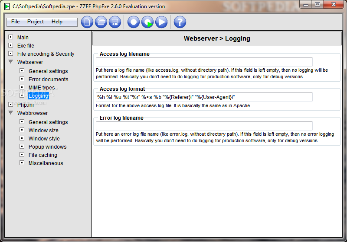Click the bullet icon beside Php.ini
The height and width of the screenshot is (242, 347).
pyautogui.click(x=10, y=104)
